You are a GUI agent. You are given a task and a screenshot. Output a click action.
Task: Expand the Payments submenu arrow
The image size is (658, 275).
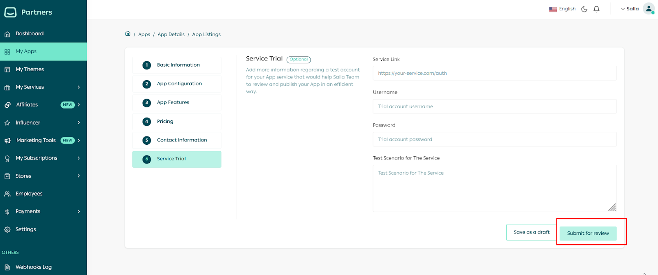pyautogui.click(x=79, y=212)
